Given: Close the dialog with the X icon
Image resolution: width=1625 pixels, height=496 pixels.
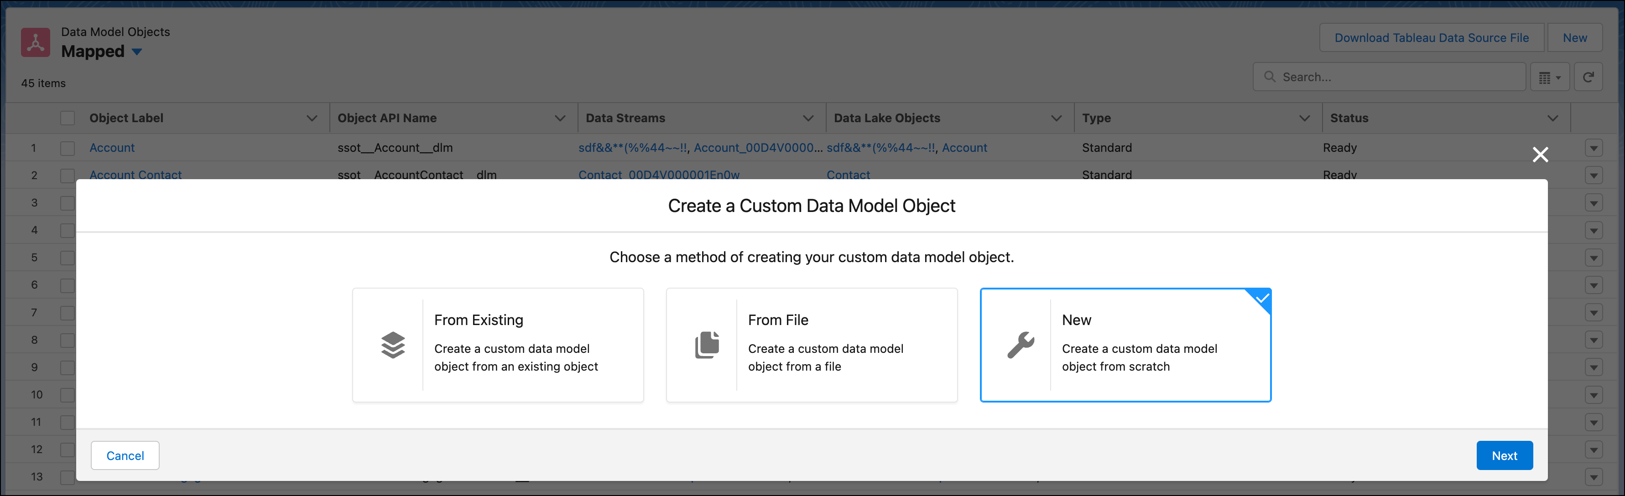Looking at the screenshot, I should point(1540,155).
